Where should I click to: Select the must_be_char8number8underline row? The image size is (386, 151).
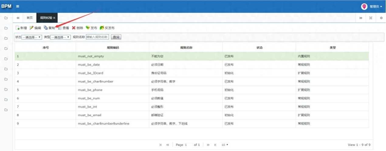tap(192, 124)
